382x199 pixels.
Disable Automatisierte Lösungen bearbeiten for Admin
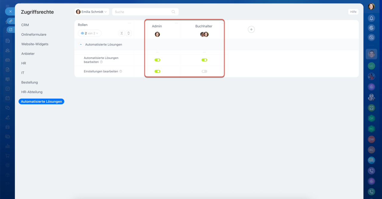[x=157, y=60]
